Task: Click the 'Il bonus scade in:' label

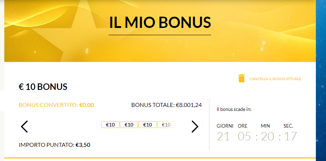Action: (x=234, y=110)
